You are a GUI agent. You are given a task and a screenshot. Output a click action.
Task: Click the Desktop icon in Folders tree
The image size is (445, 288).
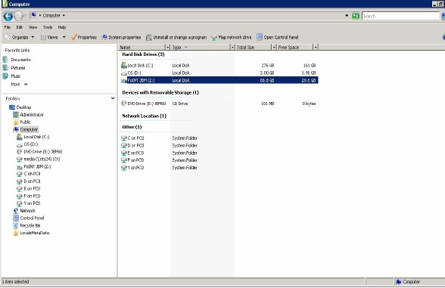point(12,107)
